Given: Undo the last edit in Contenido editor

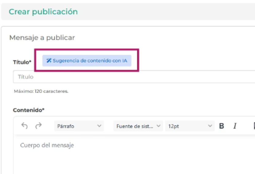Looking at the screenshot, I should coord(25,126).
